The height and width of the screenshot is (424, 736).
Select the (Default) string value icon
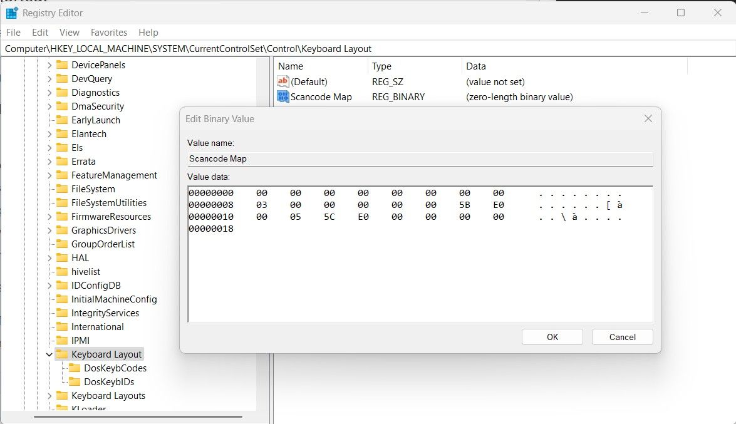(282, 81)
